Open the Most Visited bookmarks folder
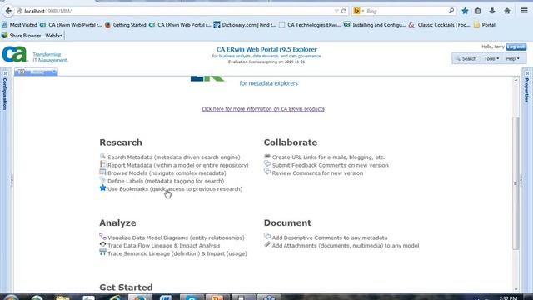533x300 pixels. tap(19, 25)
